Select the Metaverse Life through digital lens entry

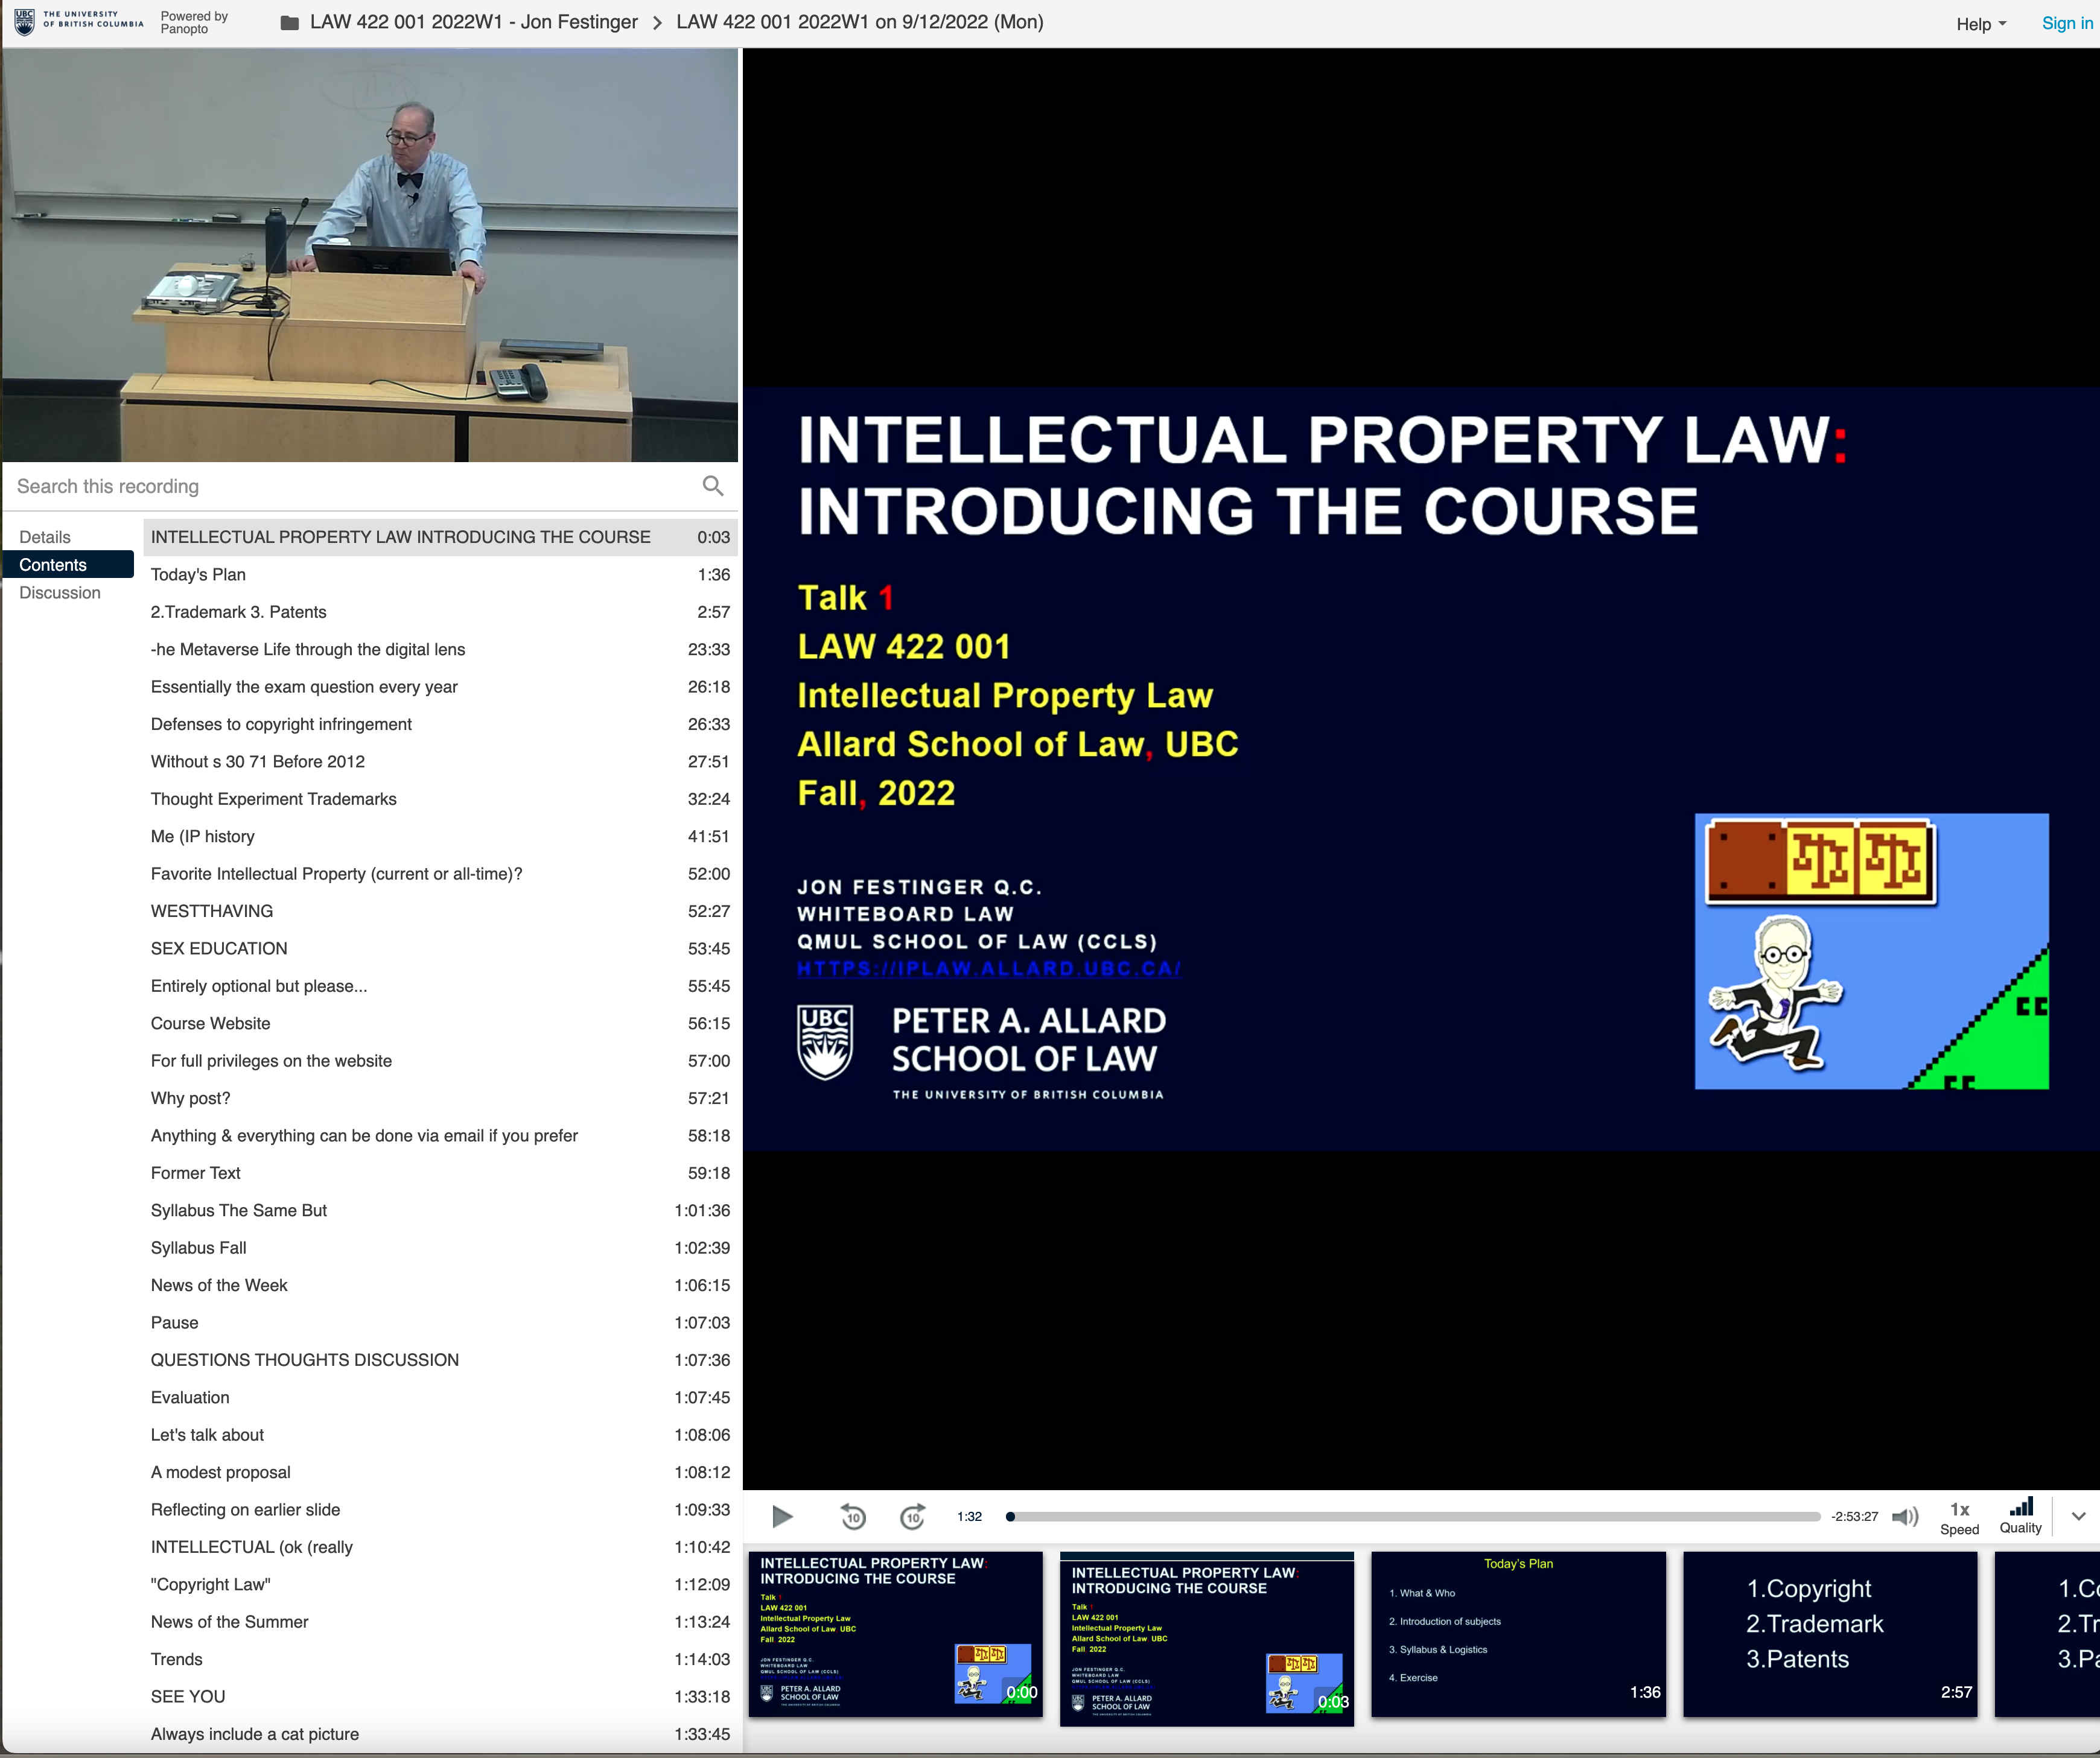[x=440, y=649]
